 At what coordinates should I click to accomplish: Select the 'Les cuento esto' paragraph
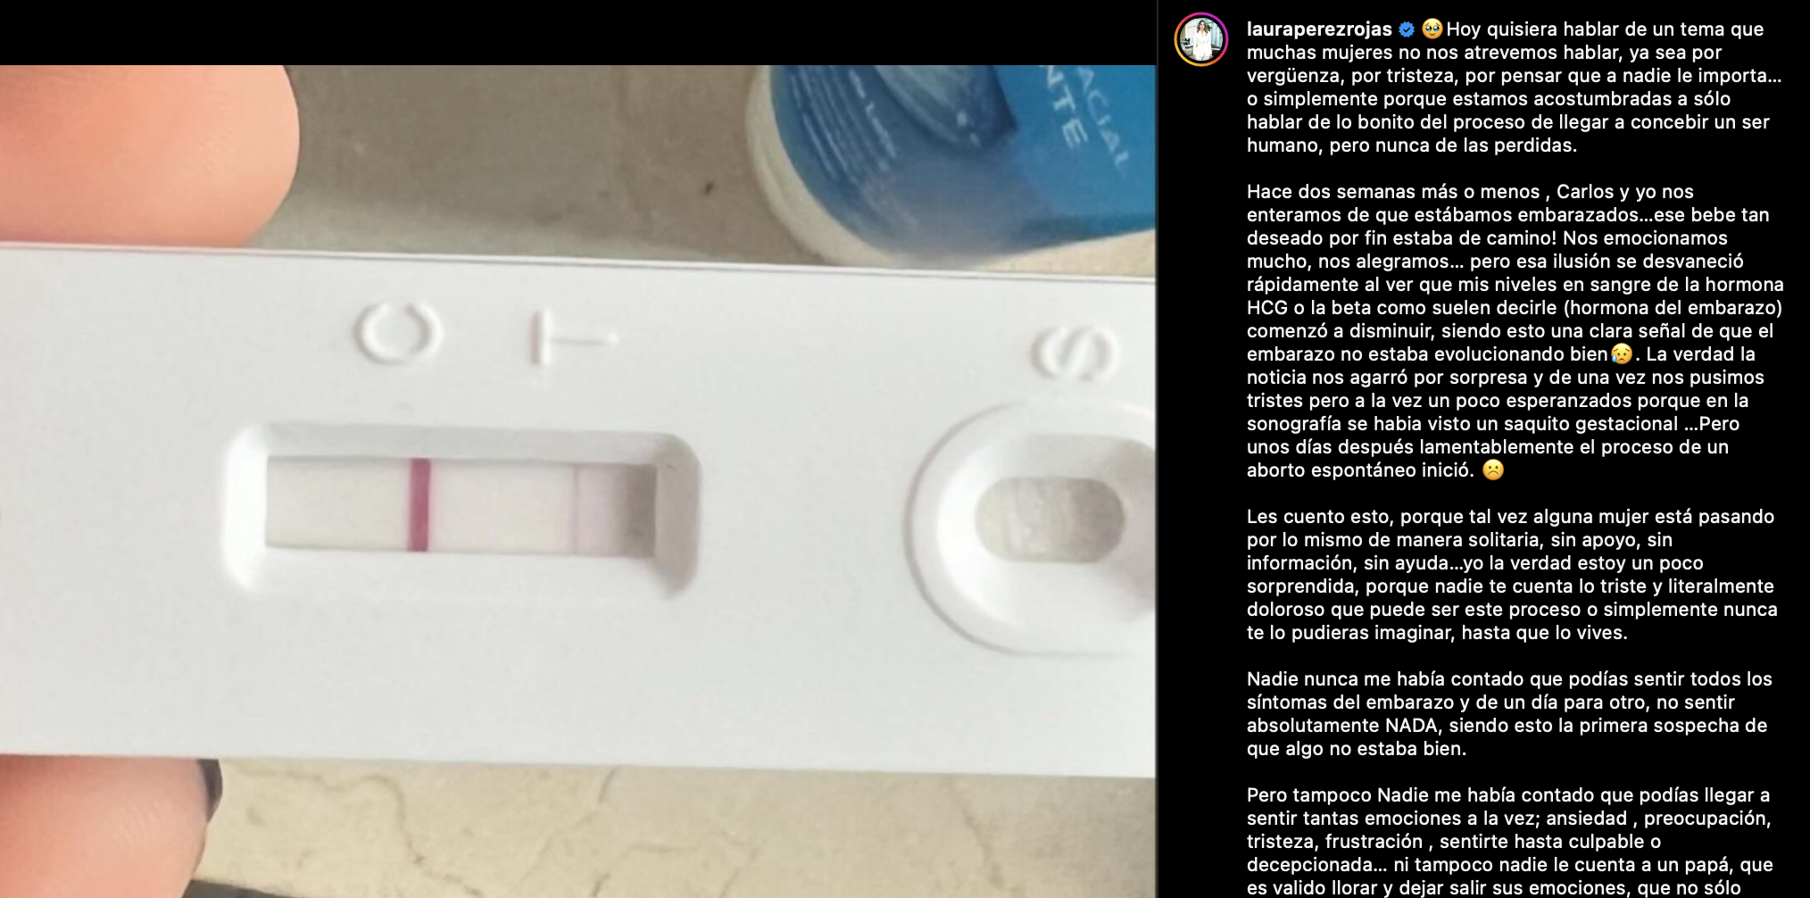click(x=1512, y=575)
